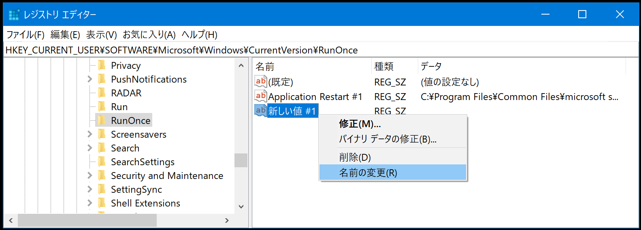Click REG_SZ type of Application Restart #1 row
The width and height of the screenshot is (641, 230).
coord(390,96)
